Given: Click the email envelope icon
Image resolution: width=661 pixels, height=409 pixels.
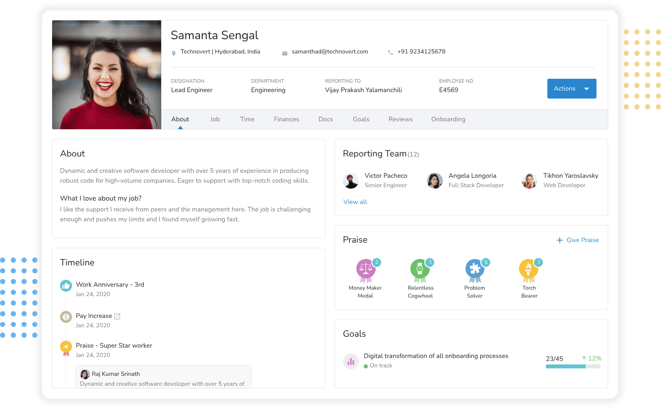Looking at the screenshot, I should 285,53.
